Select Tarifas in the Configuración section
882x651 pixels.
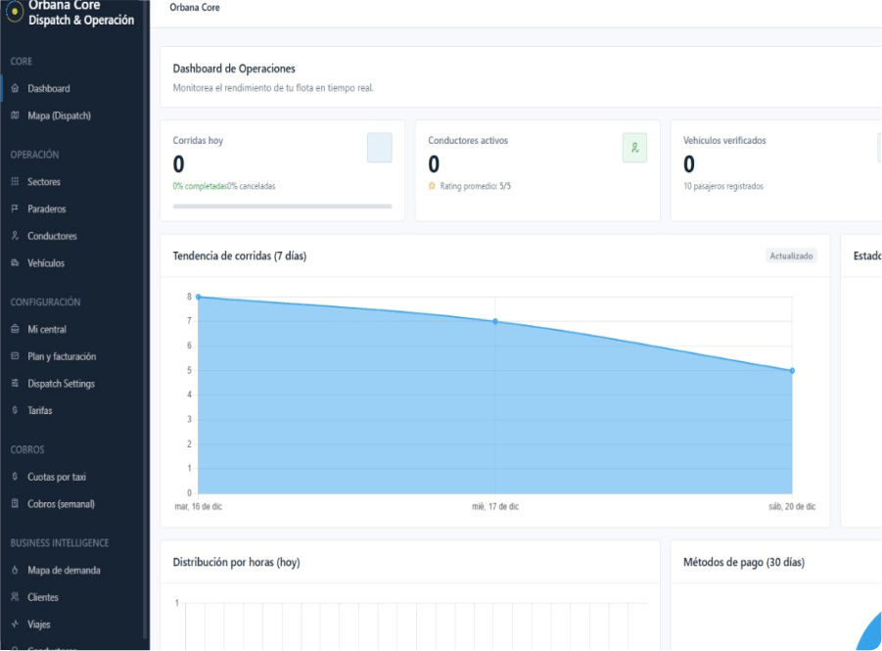tap(39, 411)
